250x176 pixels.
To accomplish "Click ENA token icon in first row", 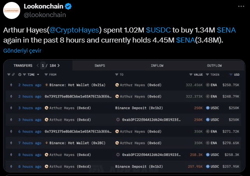I will click(x=208, y=85).
